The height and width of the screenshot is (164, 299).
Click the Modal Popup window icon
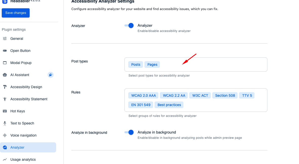tap(5, 63)
